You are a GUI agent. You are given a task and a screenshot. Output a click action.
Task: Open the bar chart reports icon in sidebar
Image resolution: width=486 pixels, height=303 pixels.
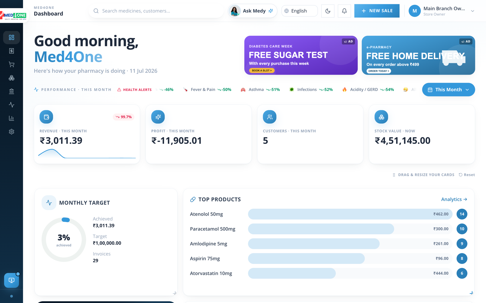tap(12, 118)
